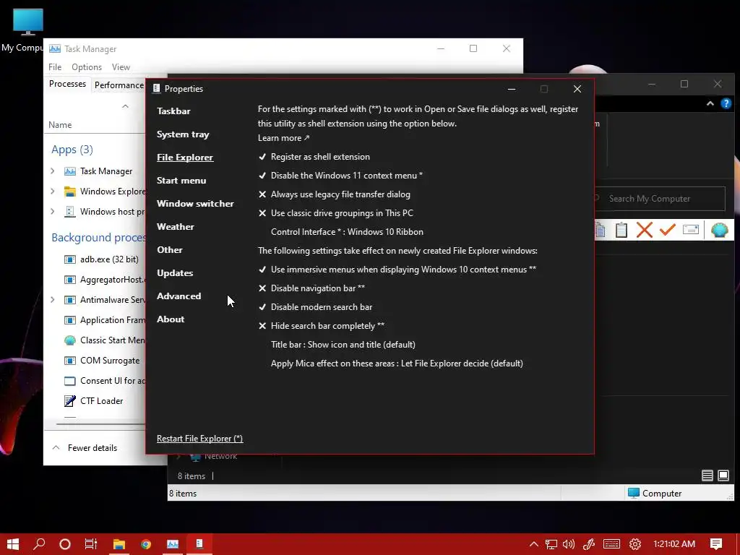Open File Explorer from taskbar
This screenshot has width=740, height=555.
pos(119,544)
